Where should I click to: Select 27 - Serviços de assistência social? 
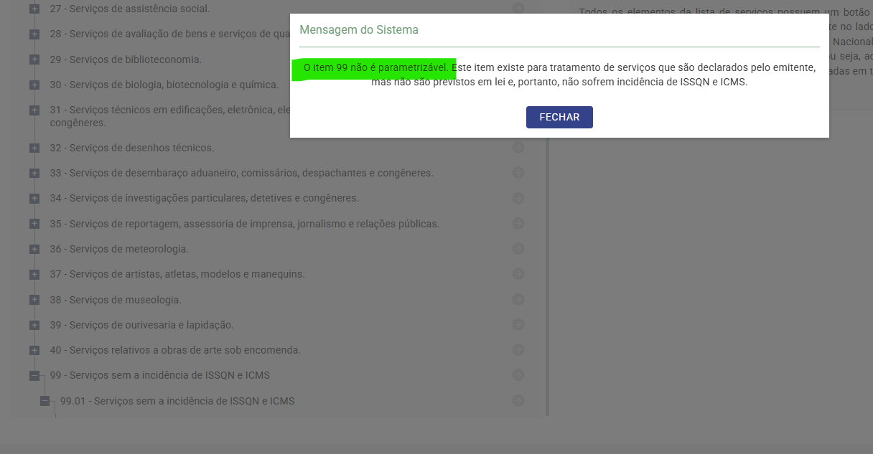130,9
